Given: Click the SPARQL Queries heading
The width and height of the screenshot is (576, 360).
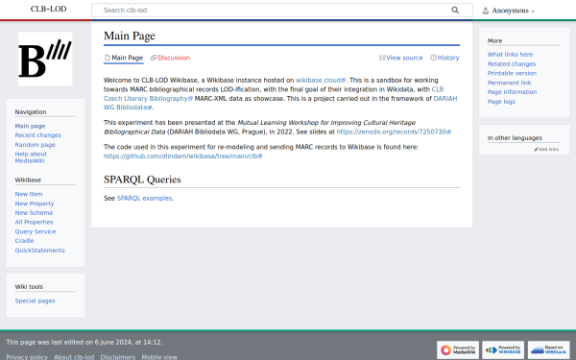Looking at the screenshot, I should point(142,180).
